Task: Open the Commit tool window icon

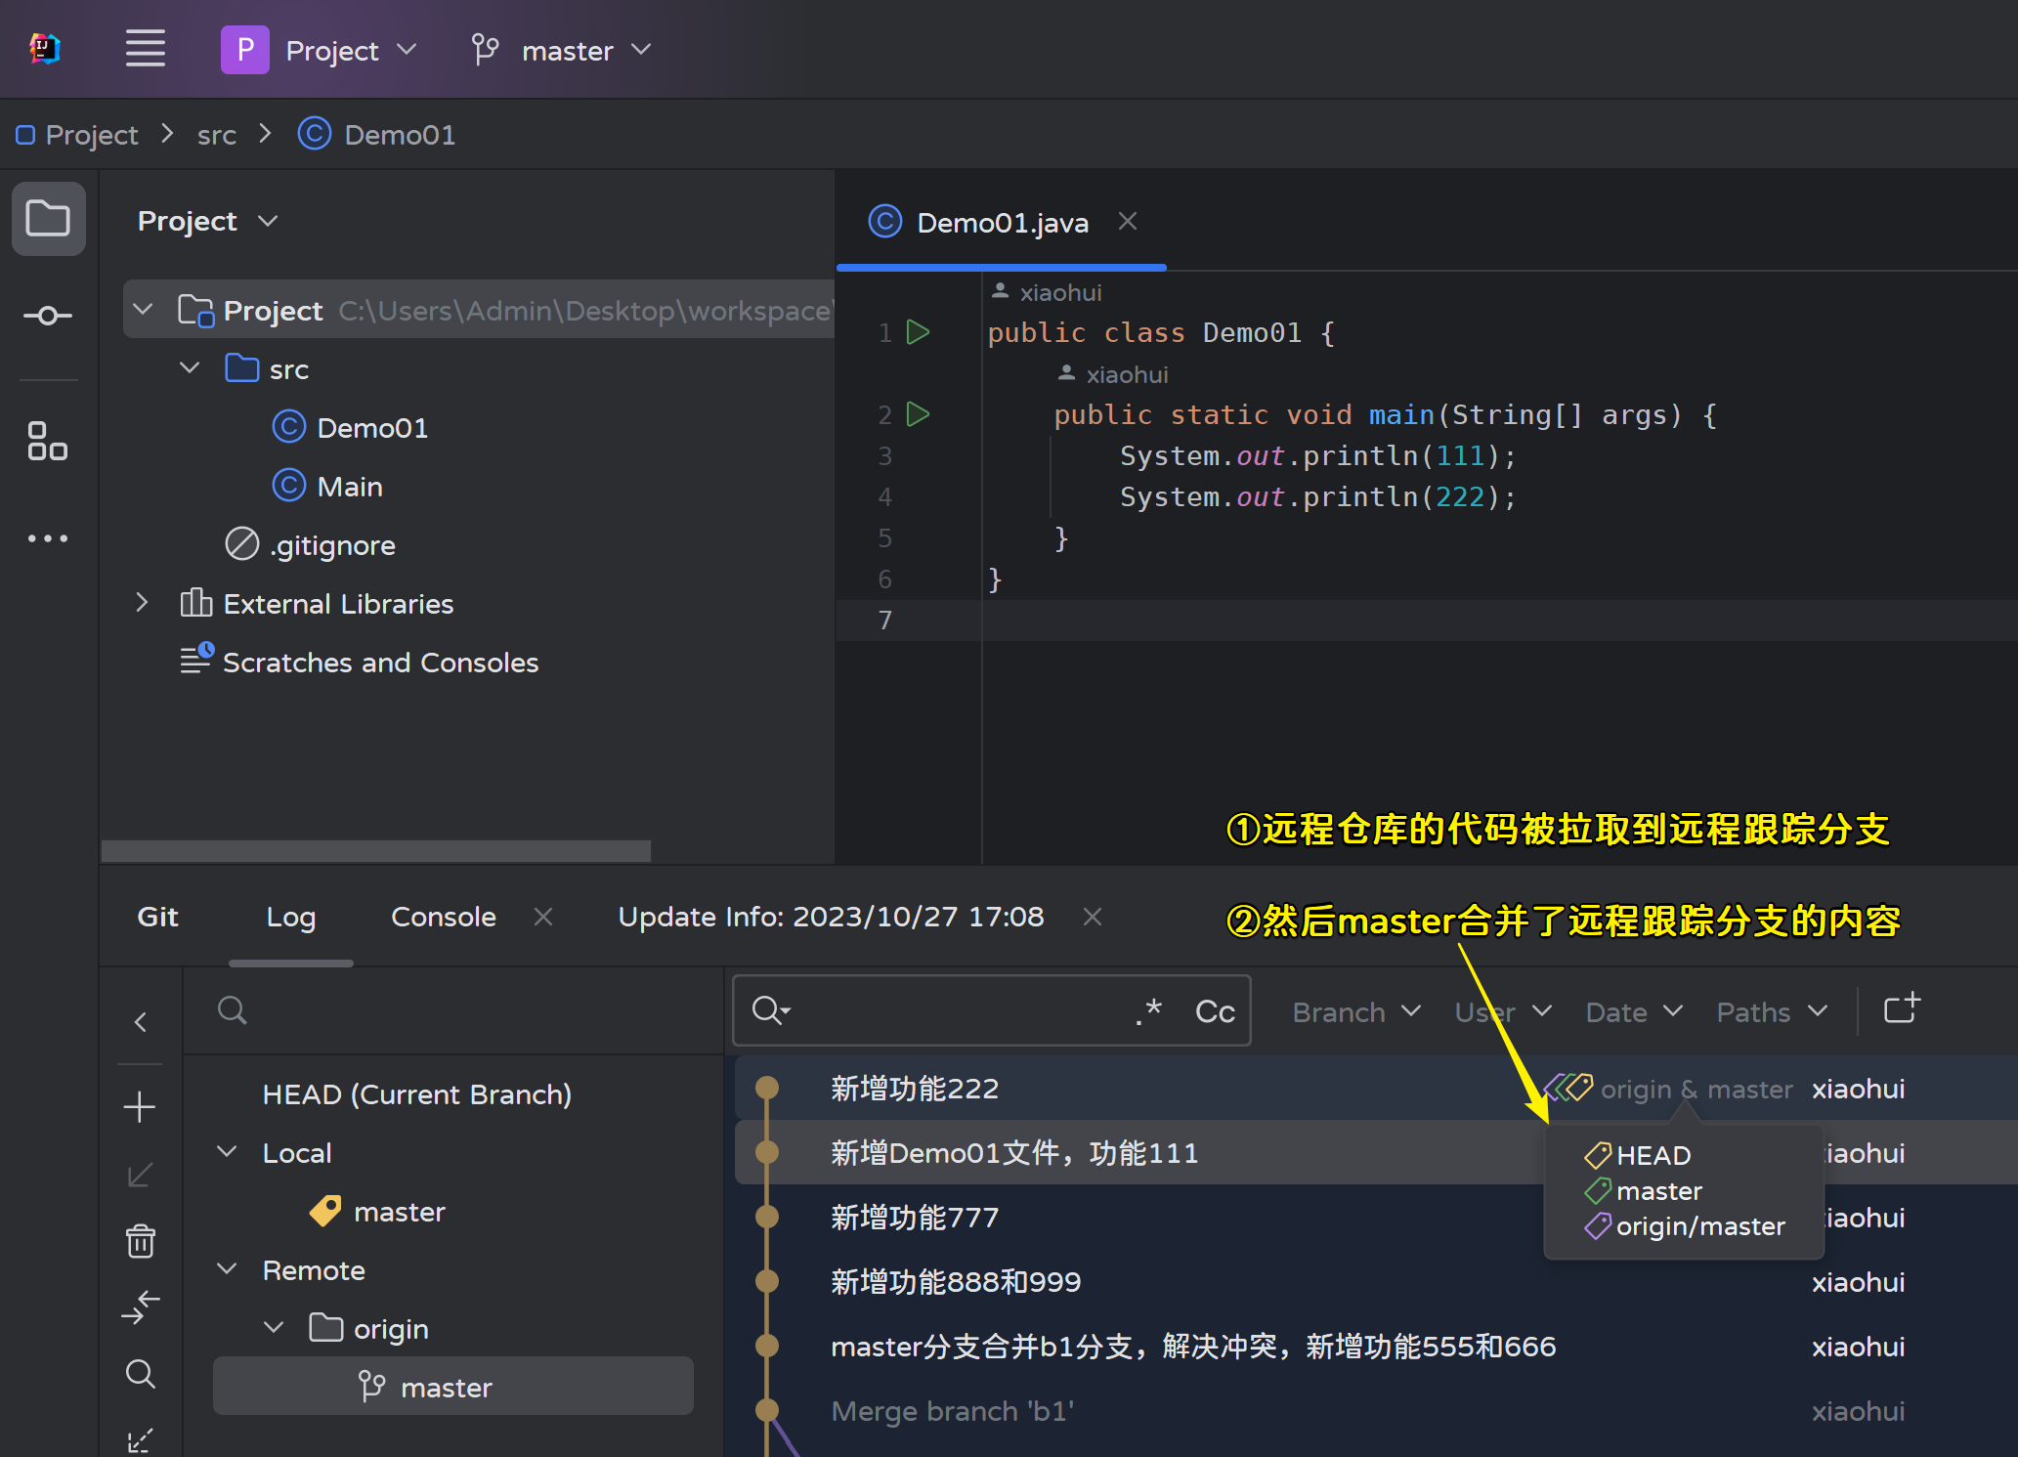Action: pos(48,316)
